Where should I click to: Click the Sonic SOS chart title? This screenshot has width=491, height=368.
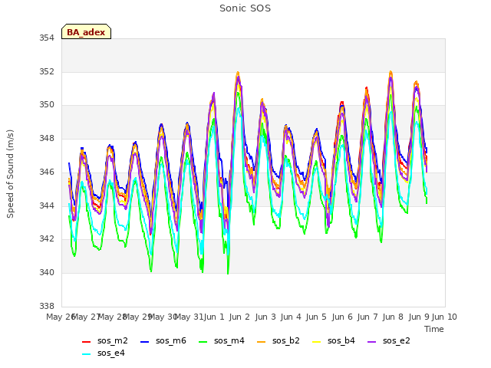coord(245,8)
